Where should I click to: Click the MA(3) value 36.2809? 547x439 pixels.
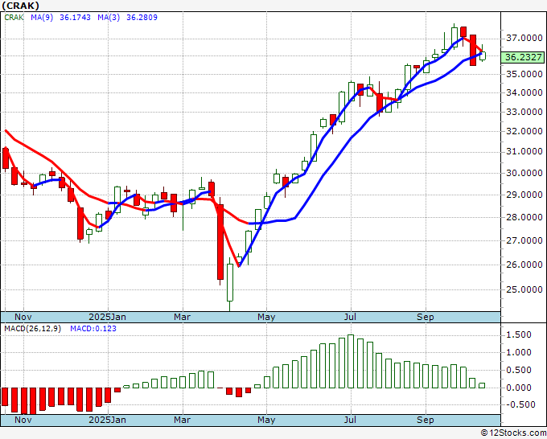tap(142, 18)
